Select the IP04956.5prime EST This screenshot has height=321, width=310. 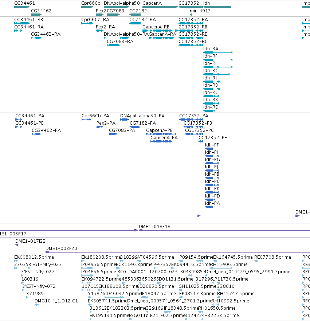pos(87,268)
